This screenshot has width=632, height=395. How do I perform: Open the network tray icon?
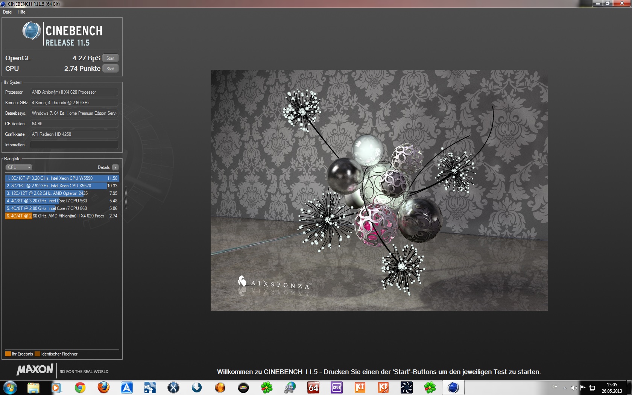[592, 388]
